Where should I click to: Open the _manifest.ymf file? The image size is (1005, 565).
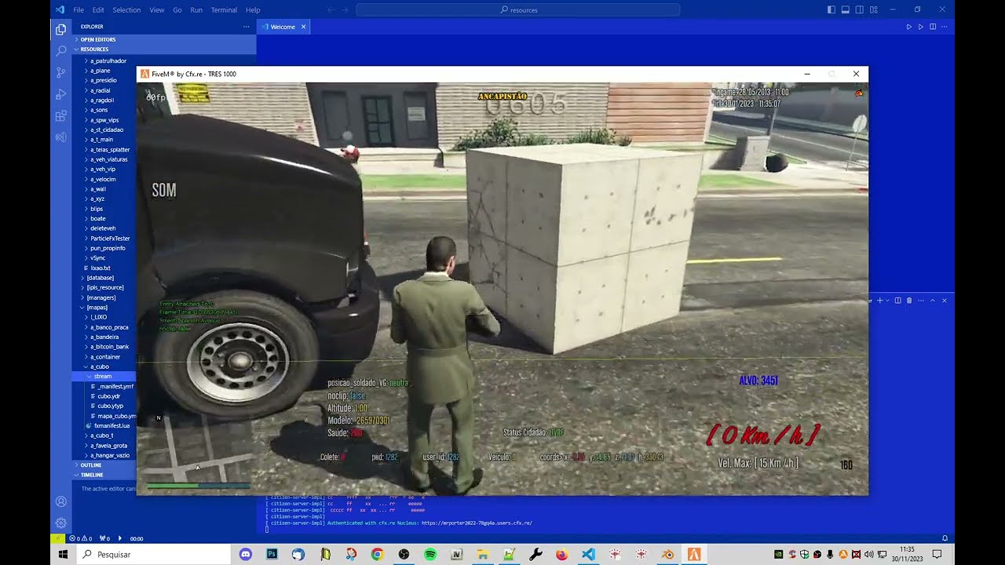[x=104, y=386]
